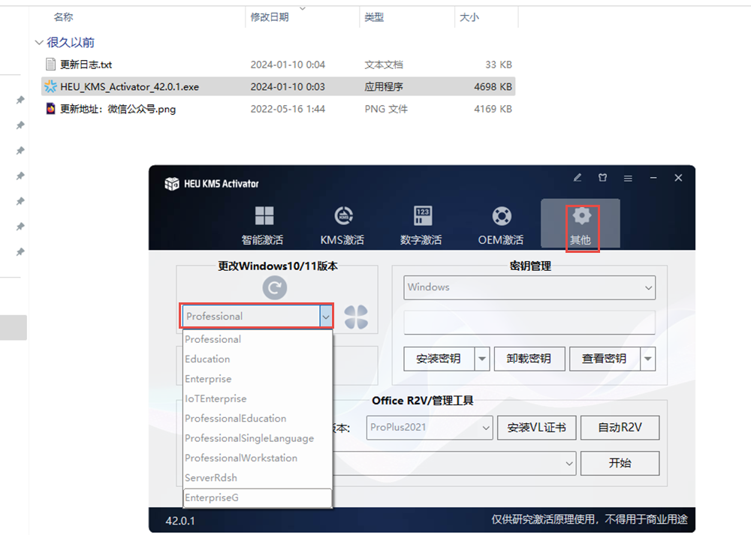Open the ProPlus2021 version dropdown

click(429, 428)
